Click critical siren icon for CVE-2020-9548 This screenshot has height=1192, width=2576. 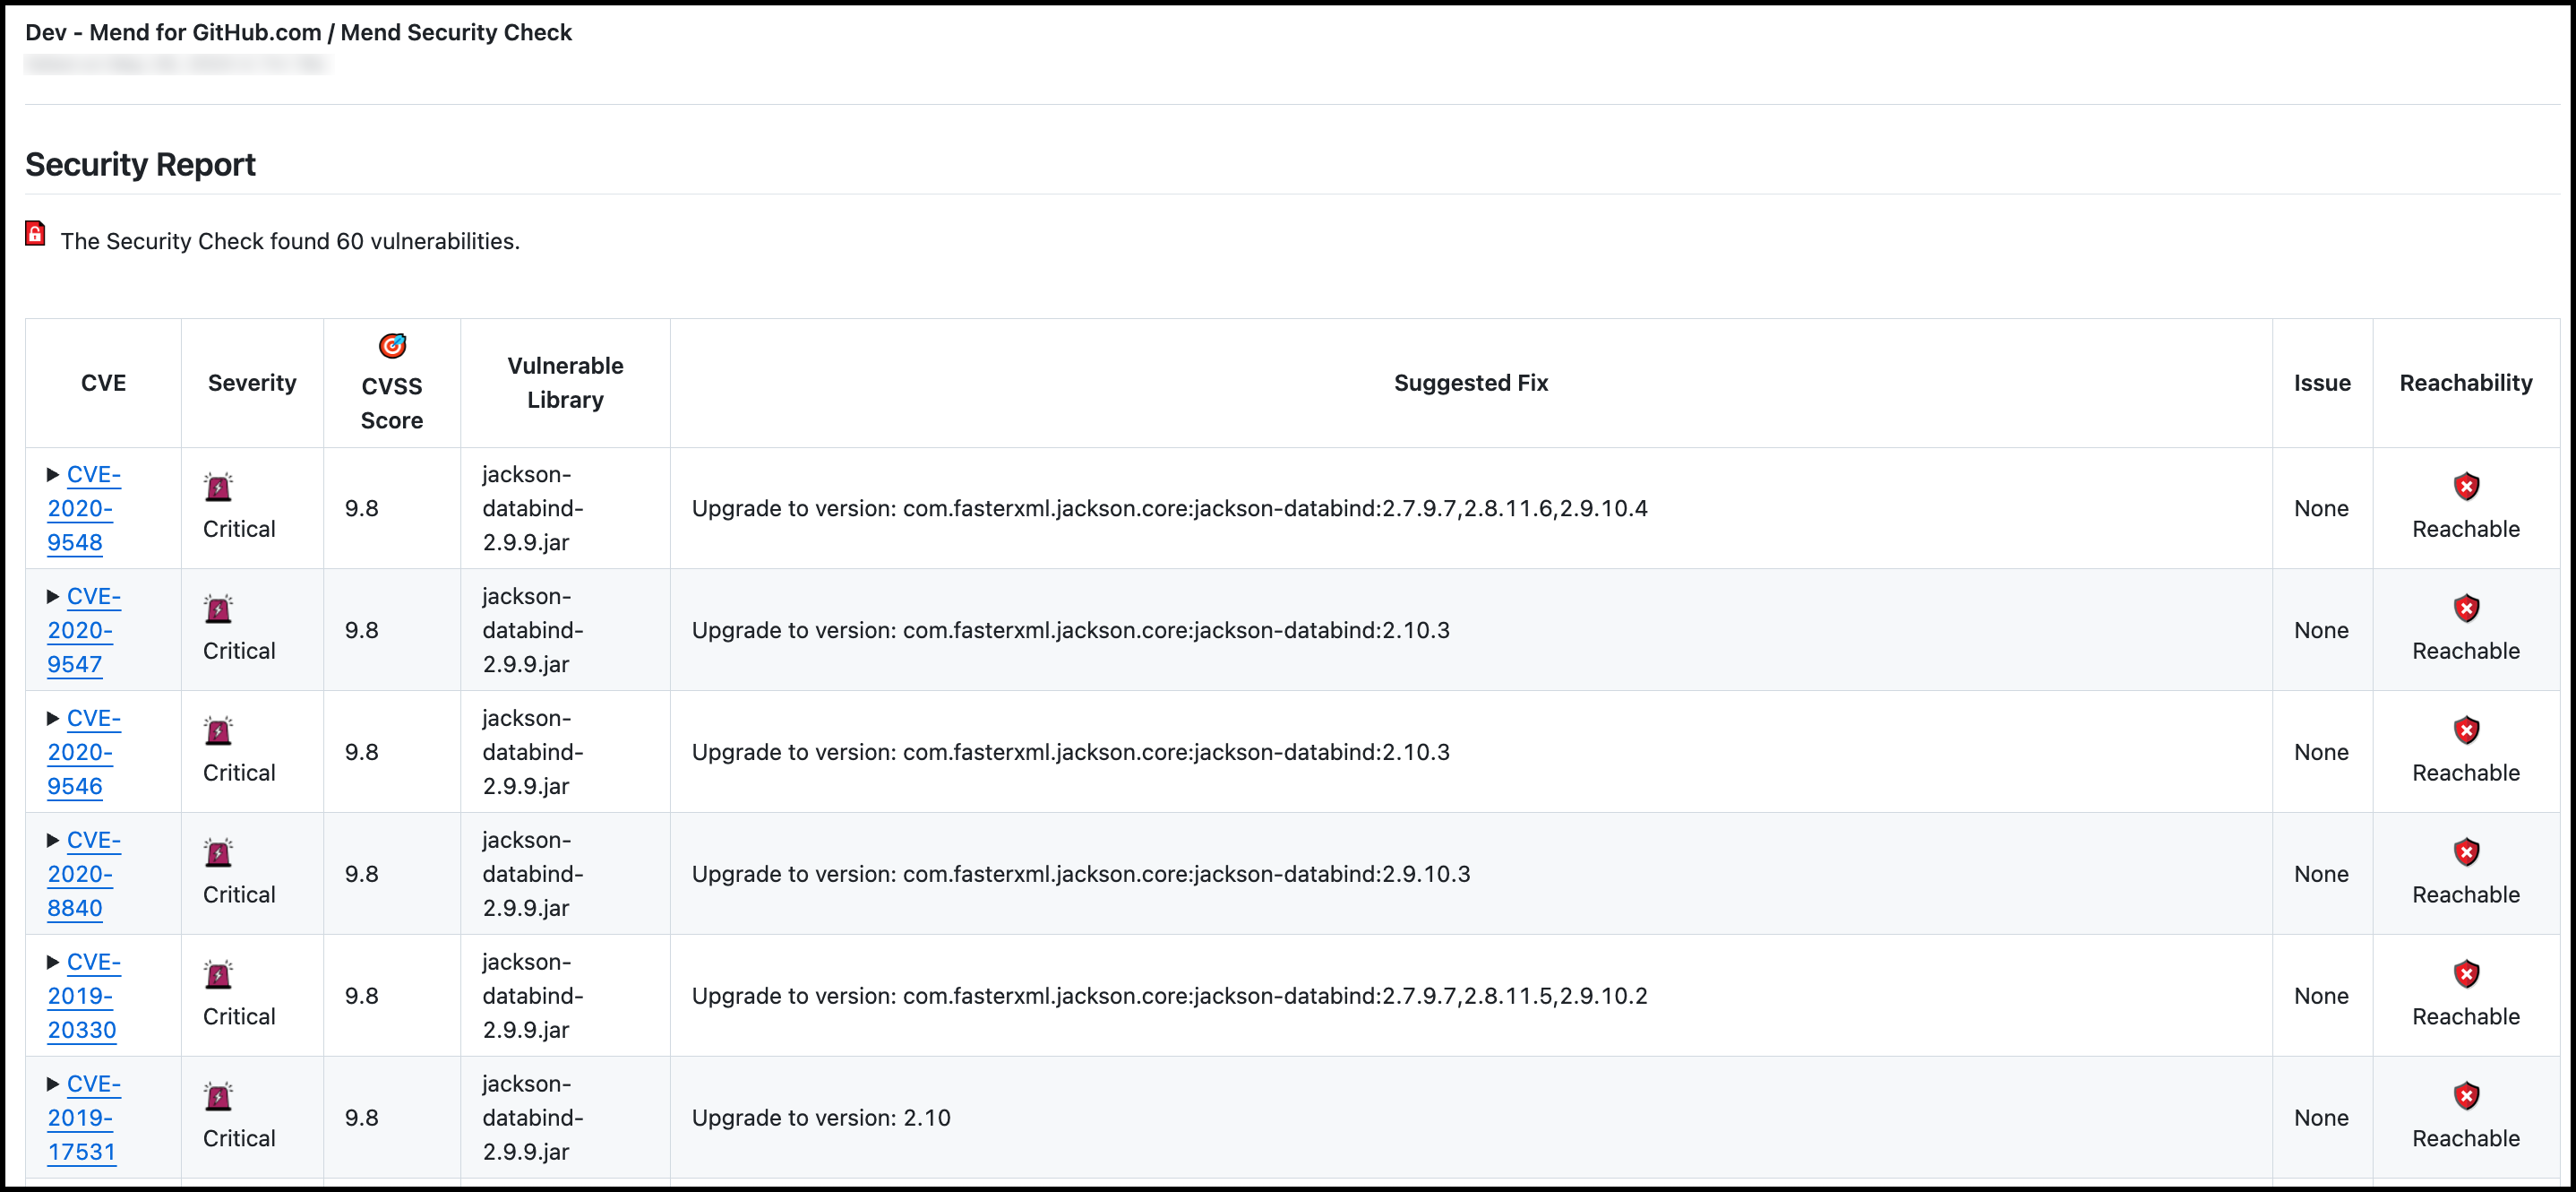click(x=218, y=488)
